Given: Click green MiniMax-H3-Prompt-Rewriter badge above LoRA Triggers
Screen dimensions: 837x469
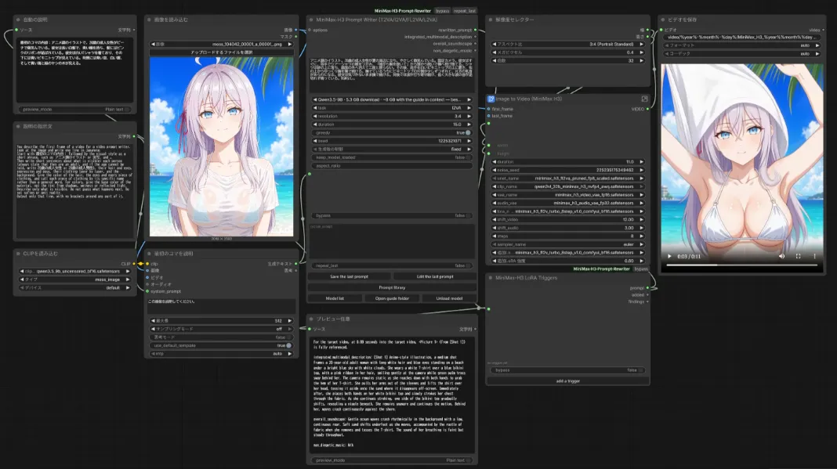Looking at the screenshot, I should pos(602,269).
